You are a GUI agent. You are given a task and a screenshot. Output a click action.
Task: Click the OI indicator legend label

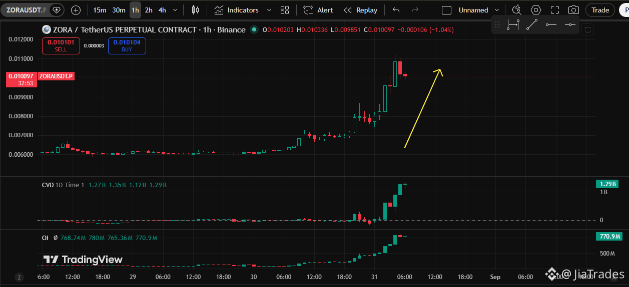coord(45,238)
